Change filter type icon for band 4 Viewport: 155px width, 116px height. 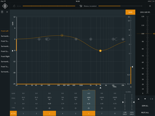pyautogui.click(x=62, y=108)
